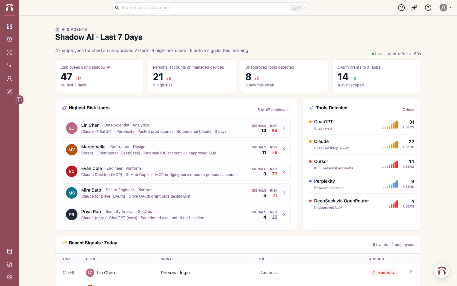Click the Live status badge
Screen dimensions: 457x286
pyautogui.click(x=377, y=54)
